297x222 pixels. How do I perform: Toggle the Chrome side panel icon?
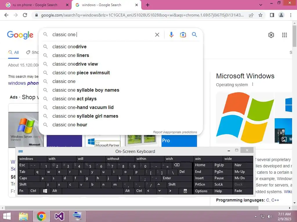point(272,15)
